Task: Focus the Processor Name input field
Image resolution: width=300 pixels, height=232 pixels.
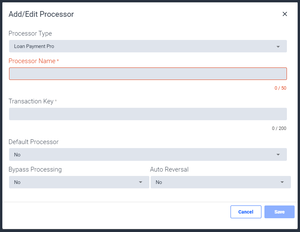Action: click(148, 74)
